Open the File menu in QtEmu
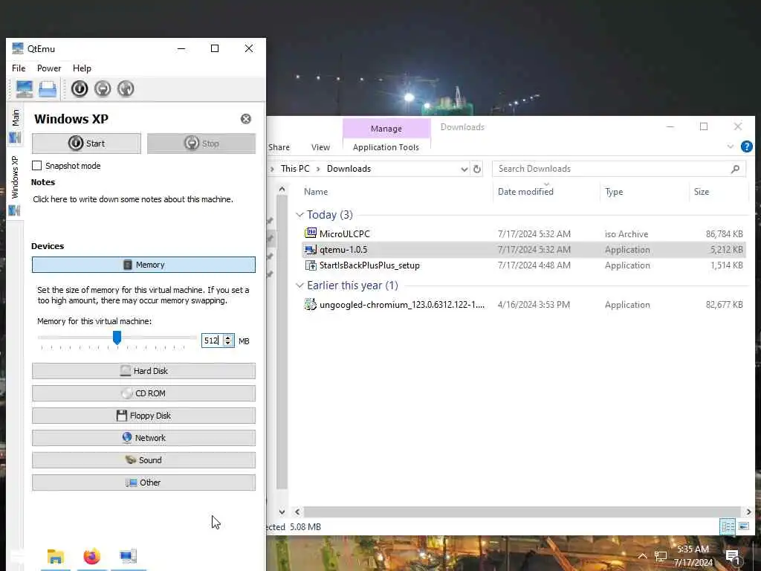Viewport: 761px width, 571px height. point(19,68)
